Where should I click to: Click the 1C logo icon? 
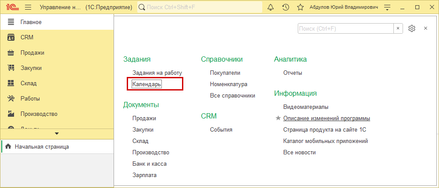point(13,7)
